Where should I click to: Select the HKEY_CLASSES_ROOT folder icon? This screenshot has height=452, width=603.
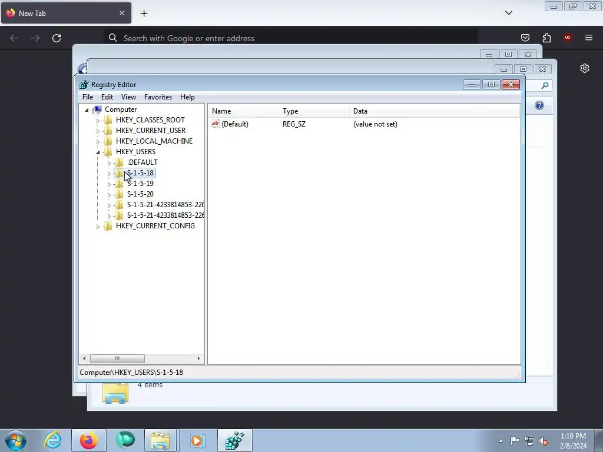[108, 120]
